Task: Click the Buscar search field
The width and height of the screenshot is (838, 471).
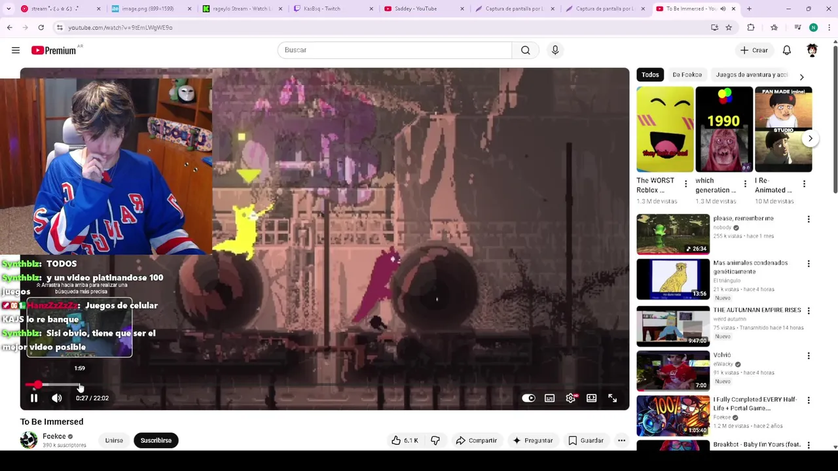Action: point(394,50)
